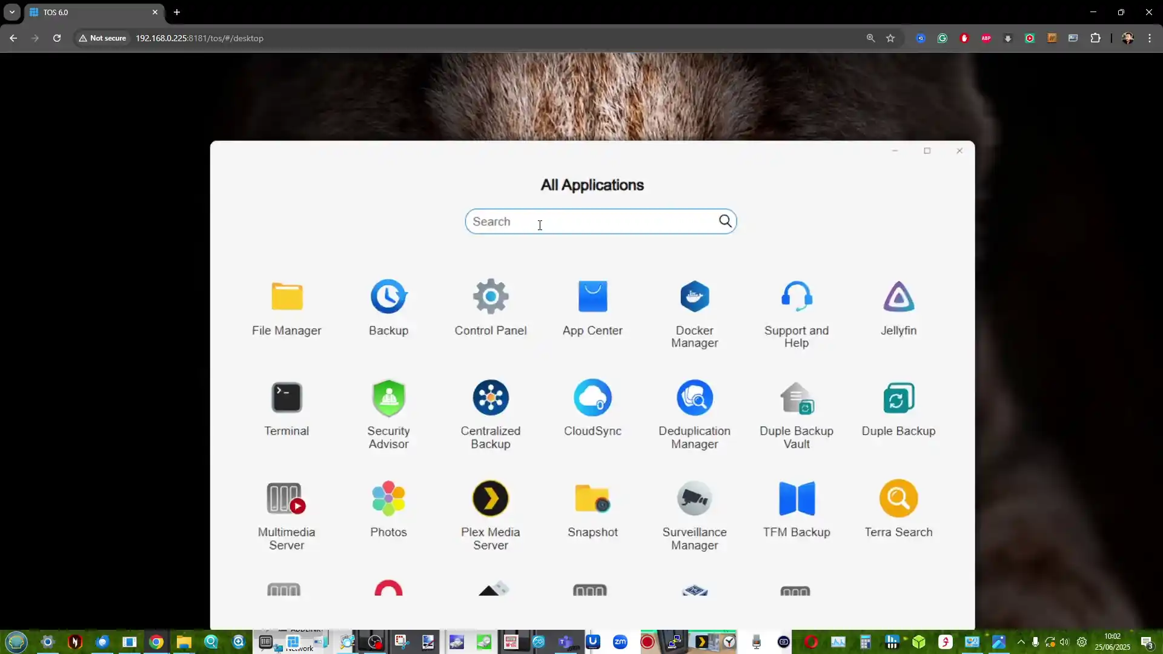The height and width of the screenshot is (654, 1163).
Task: Expand the tab search dropdown
Action: [12, 12]
